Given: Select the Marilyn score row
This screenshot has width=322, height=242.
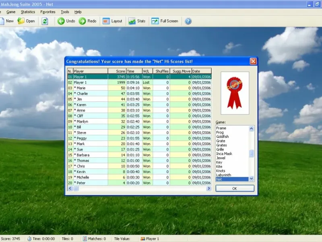Looking at the screenshot, I should (139, 121).
